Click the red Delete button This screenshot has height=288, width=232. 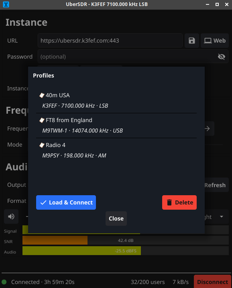[x=179, y=202]
